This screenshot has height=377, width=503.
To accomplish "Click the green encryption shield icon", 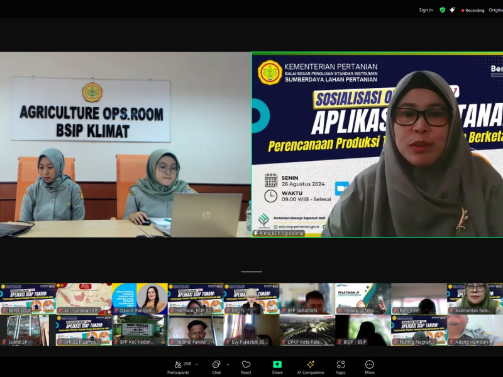I will pos(443,10).
